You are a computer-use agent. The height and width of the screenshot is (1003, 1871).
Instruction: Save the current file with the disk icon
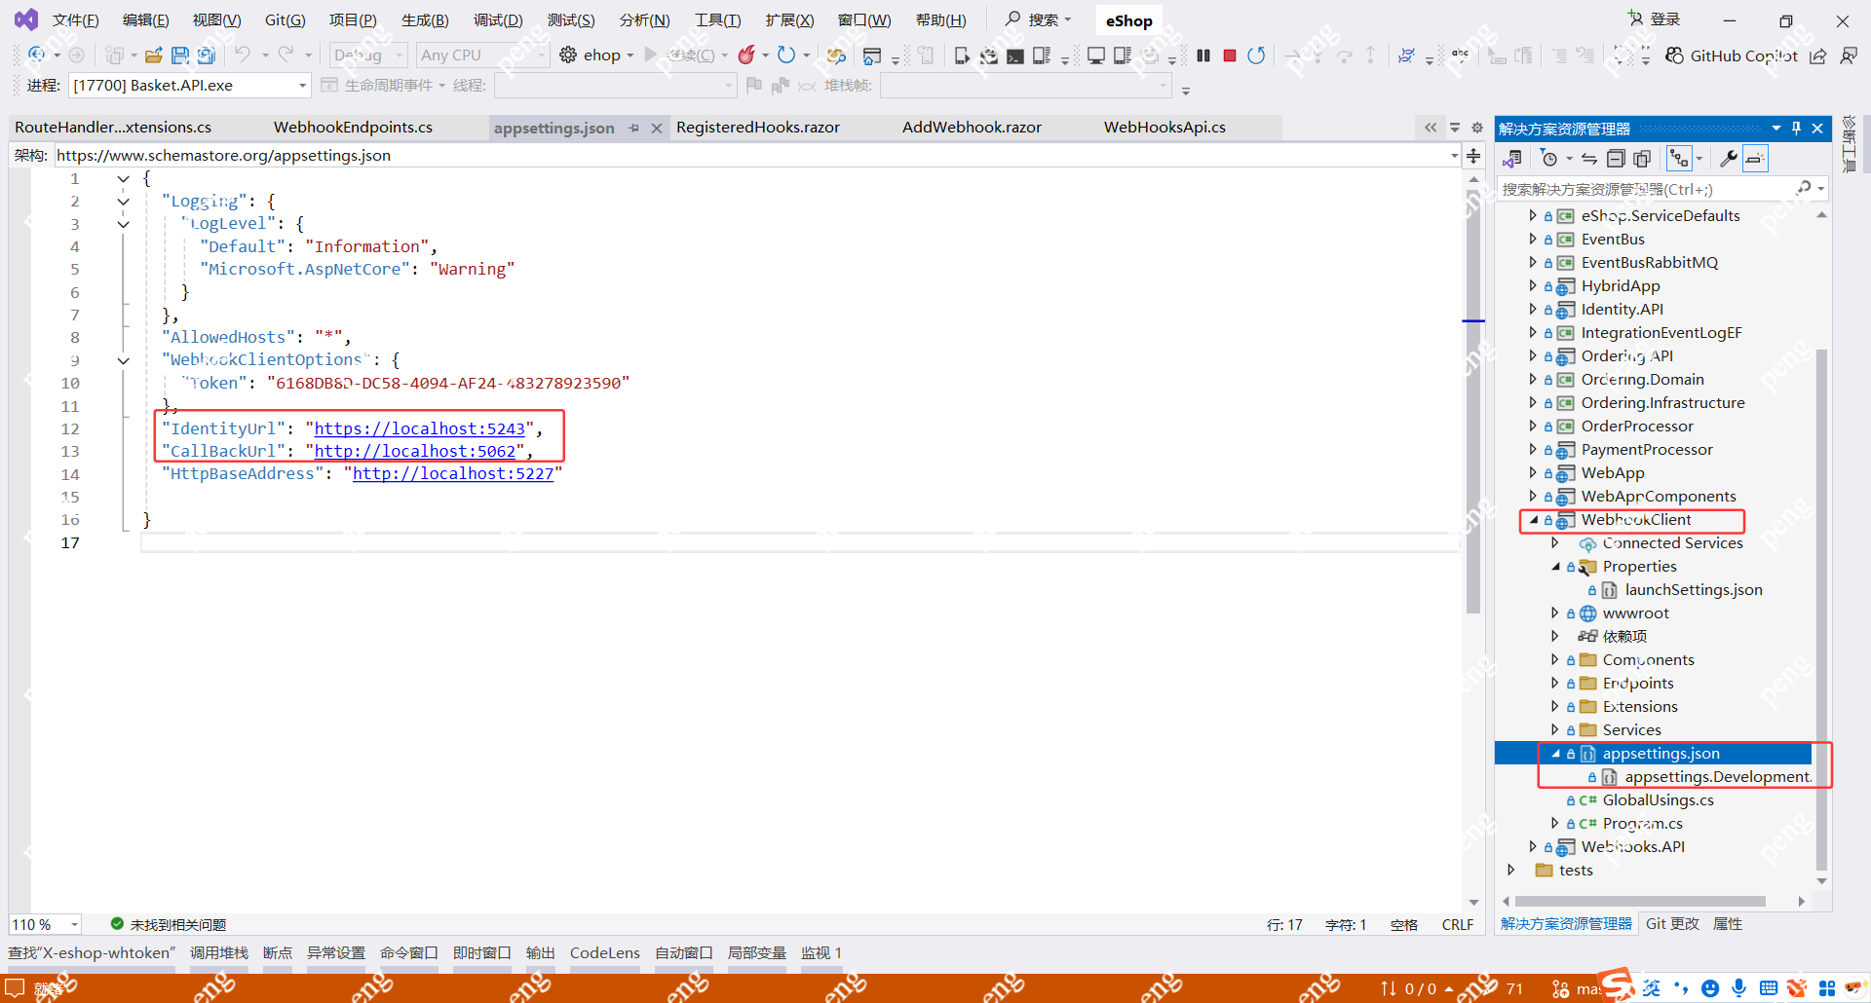[180, 56]
